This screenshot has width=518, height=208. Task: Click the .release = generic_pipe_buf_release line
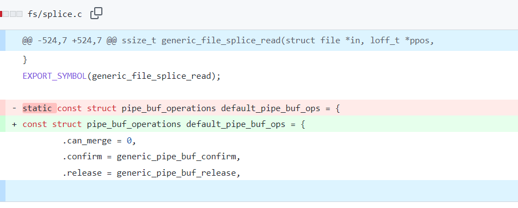(152, 172)
